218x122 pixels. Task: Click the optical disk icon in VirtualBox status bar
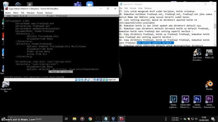(79, 80)
